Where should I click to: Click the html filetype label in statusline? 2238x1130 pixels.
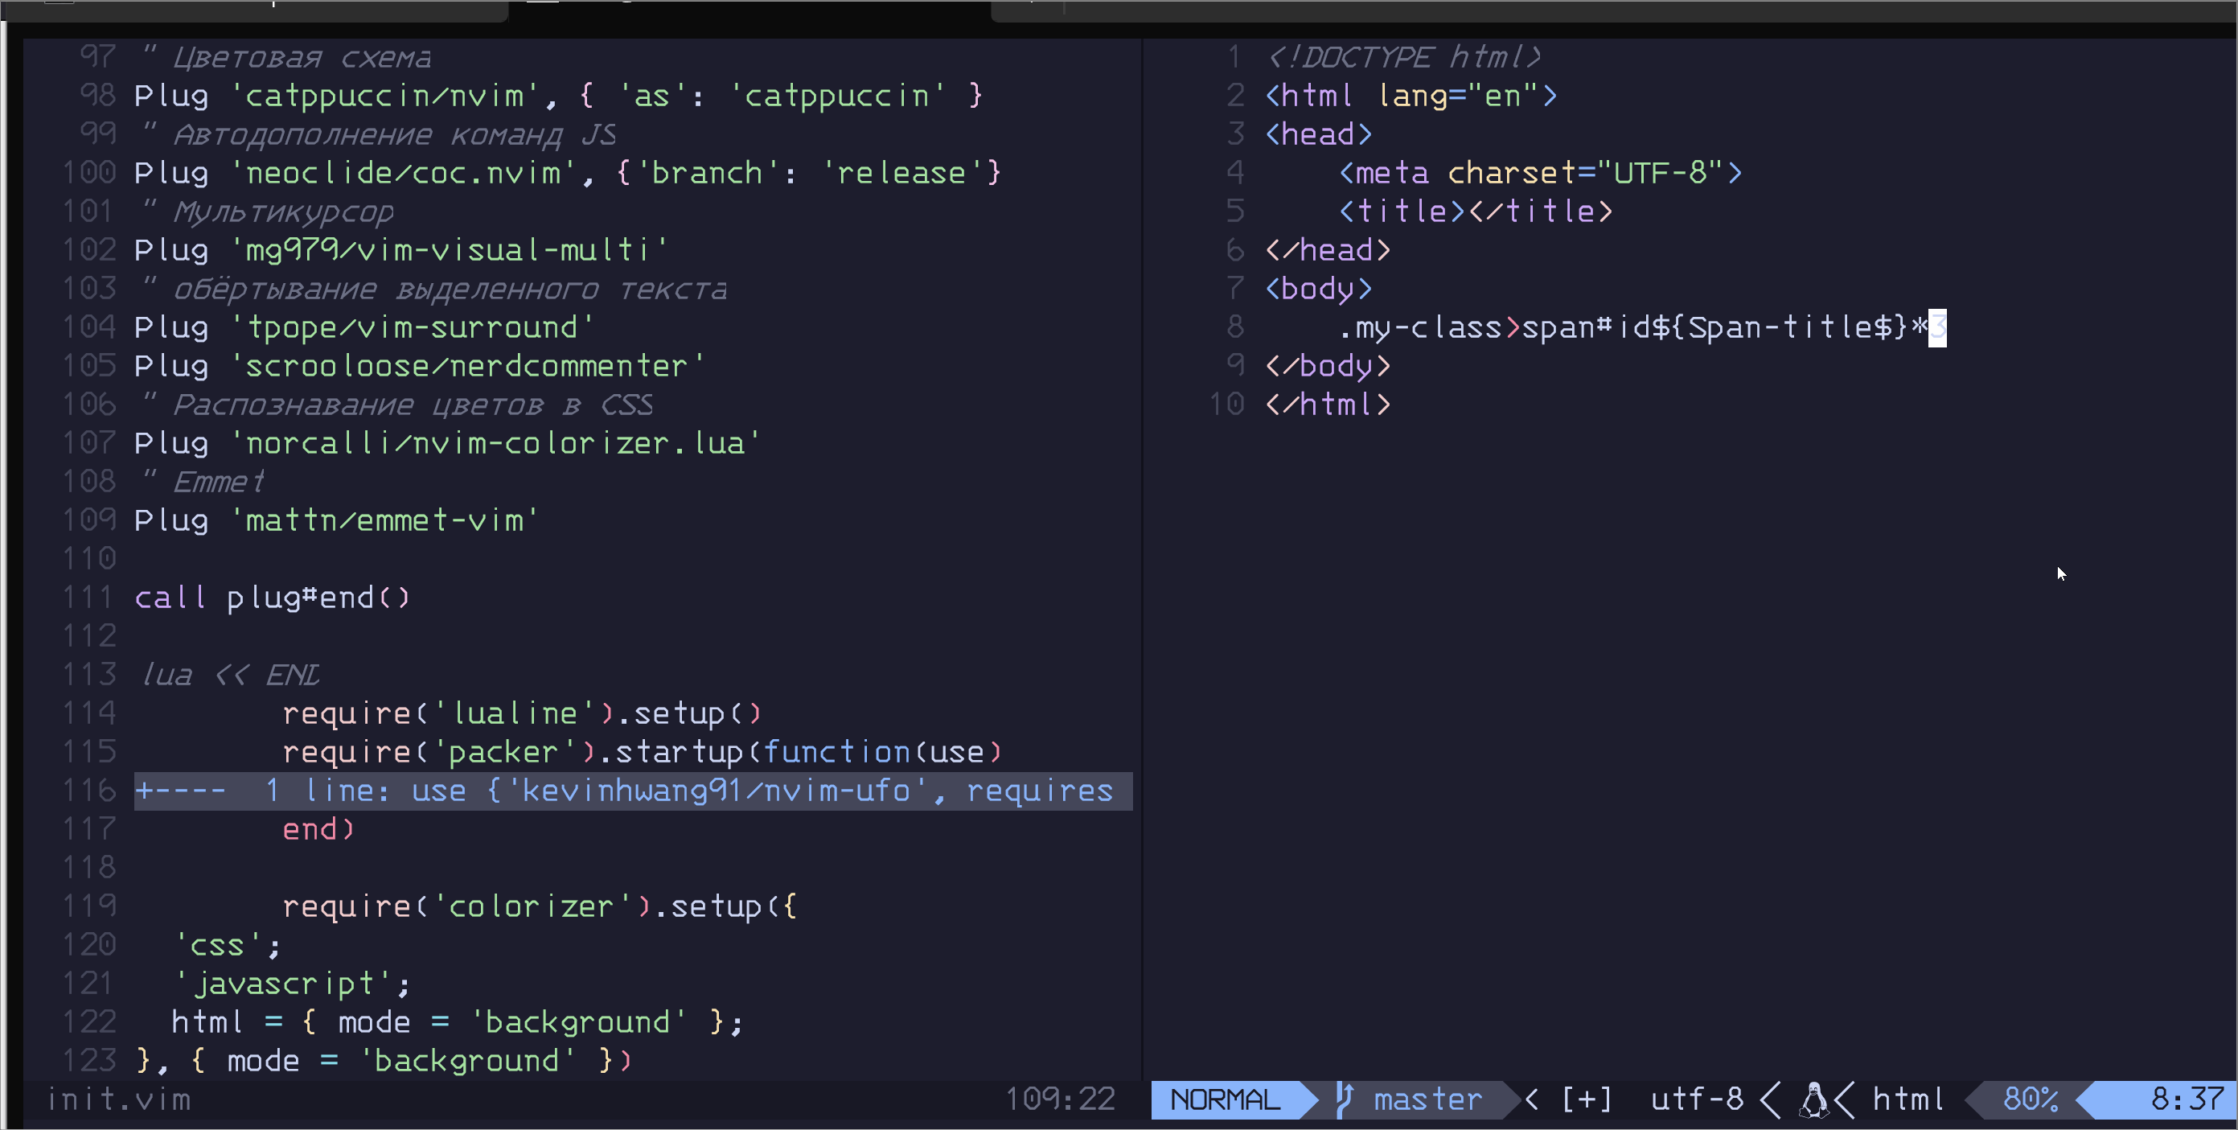(1907, 1099)
